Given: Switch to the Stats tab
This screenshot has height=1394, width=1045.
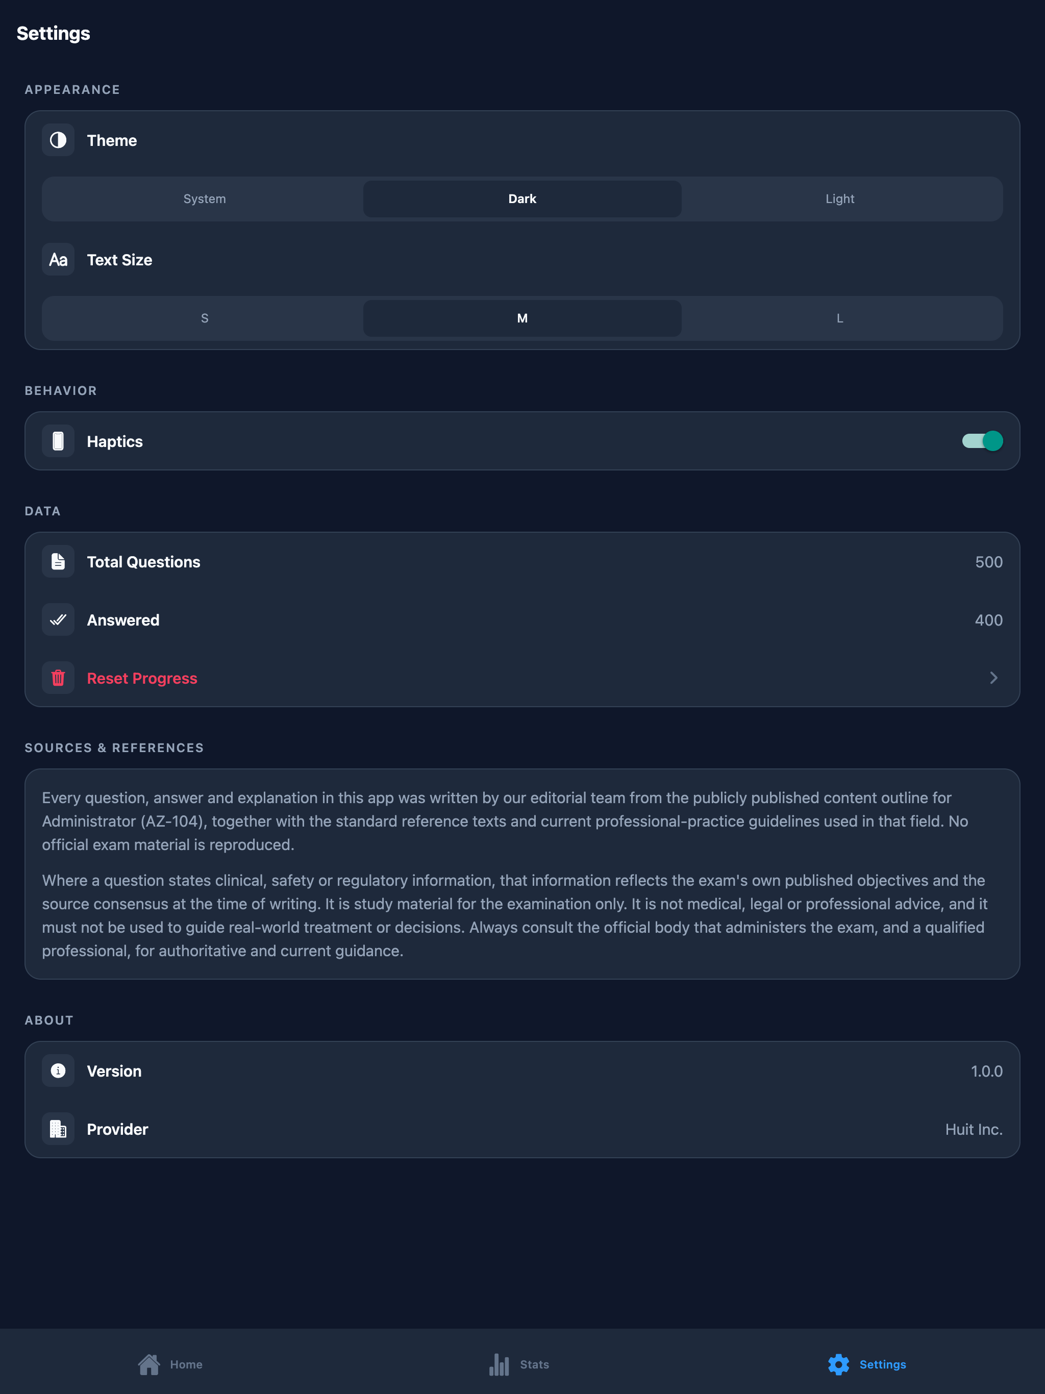Looking at the screenshot, I should click(519, 1364).
